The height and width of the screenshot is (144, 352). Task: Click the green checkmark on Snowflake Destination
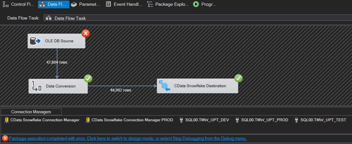tap(239, 78)
